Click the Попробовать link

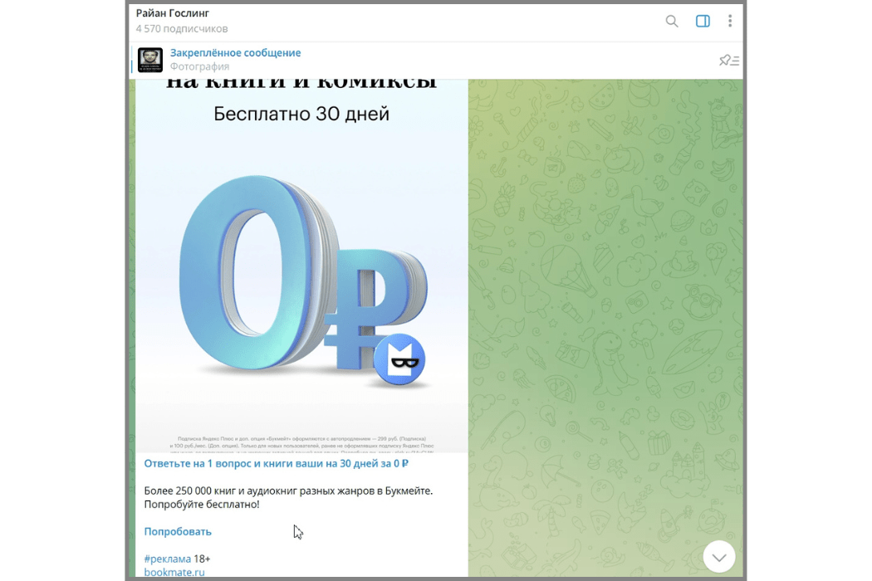tap(178, 531)
